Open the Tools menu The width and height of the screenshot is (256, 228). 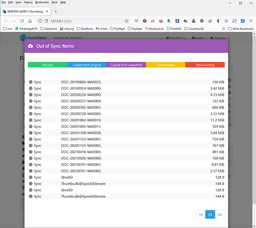[x=54, y=2]
